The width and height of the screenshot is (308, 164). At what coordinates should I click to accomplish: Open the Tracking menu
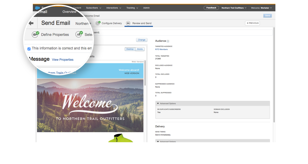[132, 8]
